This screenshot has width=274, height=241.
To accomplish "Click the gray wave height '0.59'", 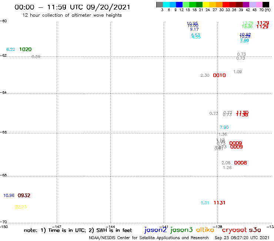I will click(x=36, y=57).
